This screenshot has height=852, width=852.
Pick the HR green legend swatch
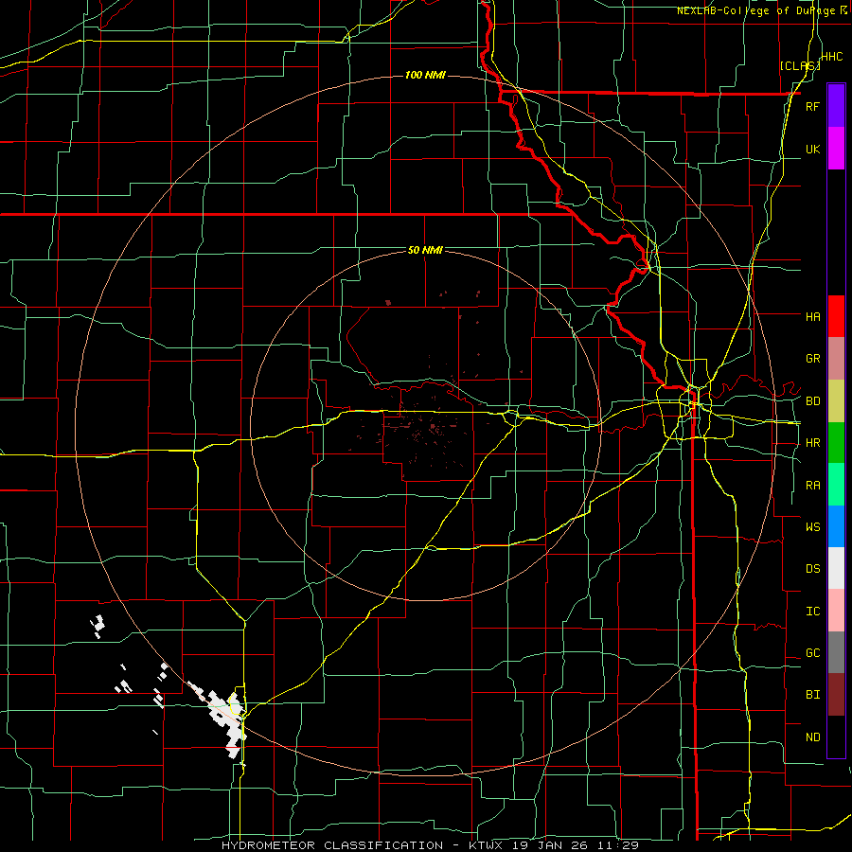click(836, 442)
